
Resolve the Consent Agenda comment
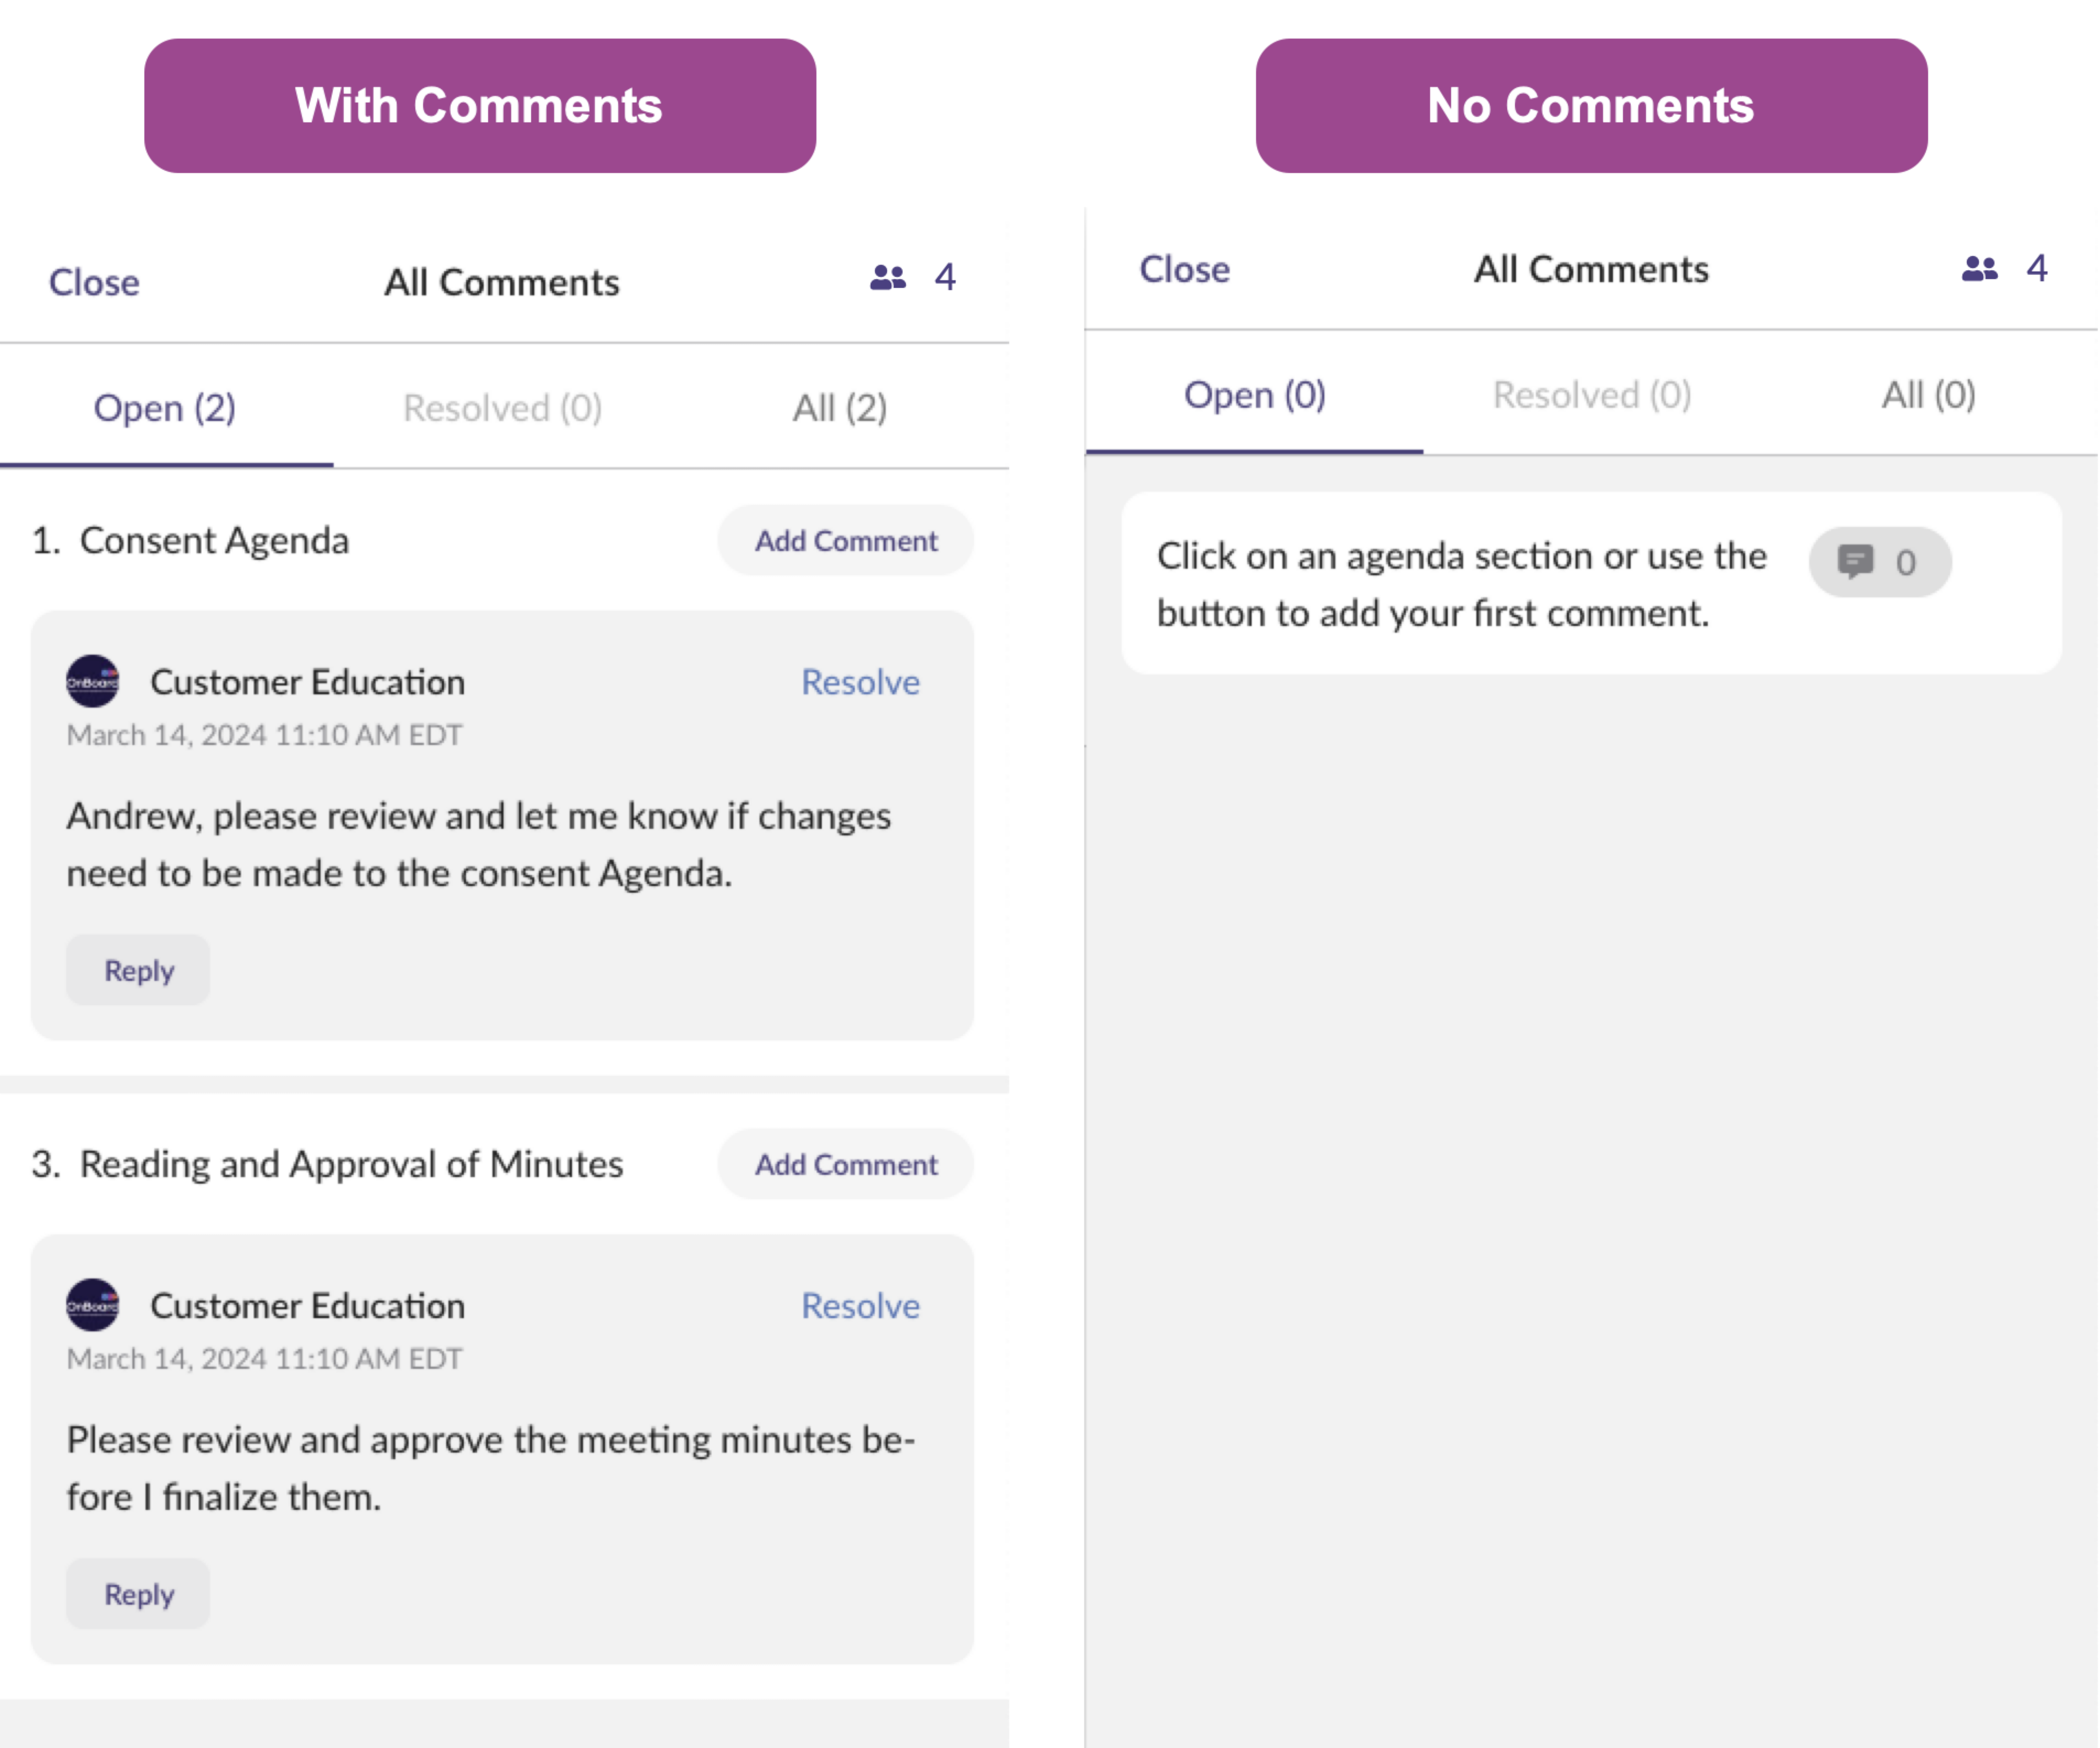(x=860, y=681)
